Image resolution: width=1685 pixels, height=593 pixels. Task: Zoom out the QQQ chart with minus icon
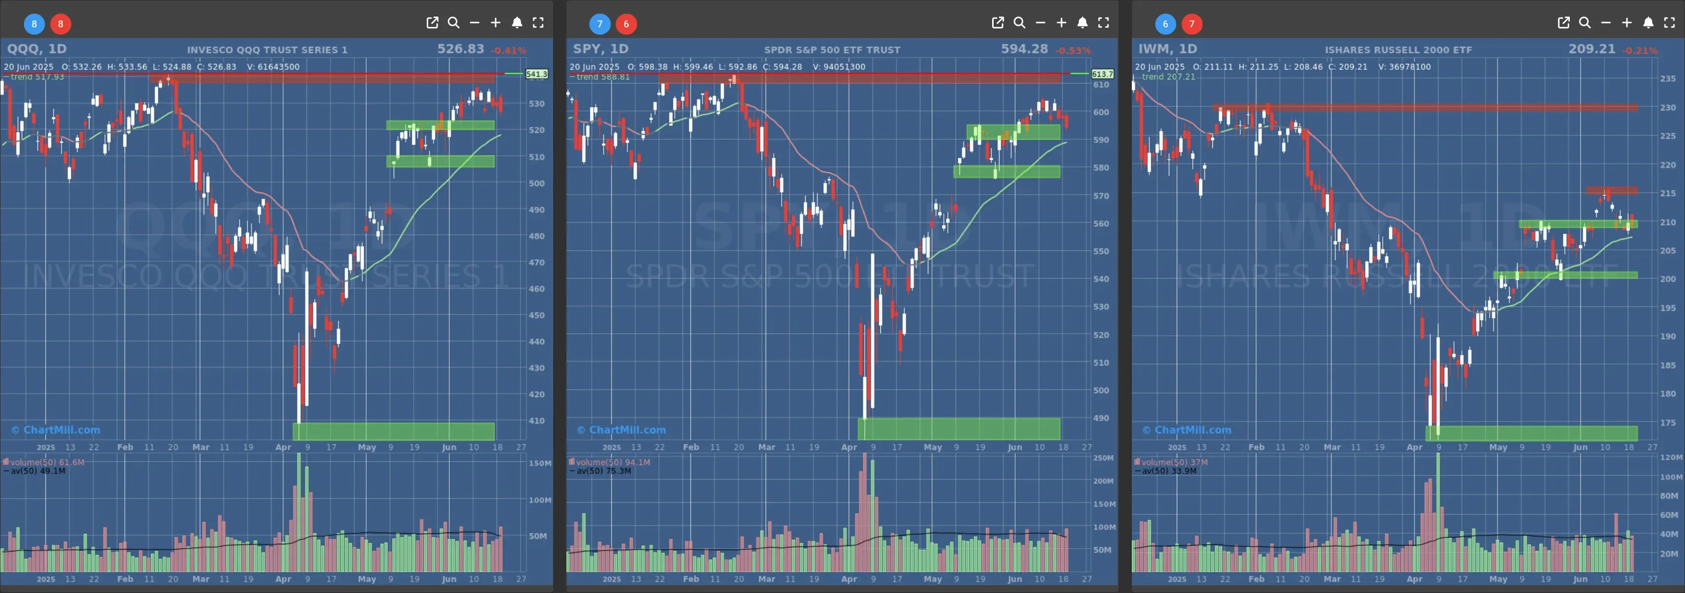point(475,23)
